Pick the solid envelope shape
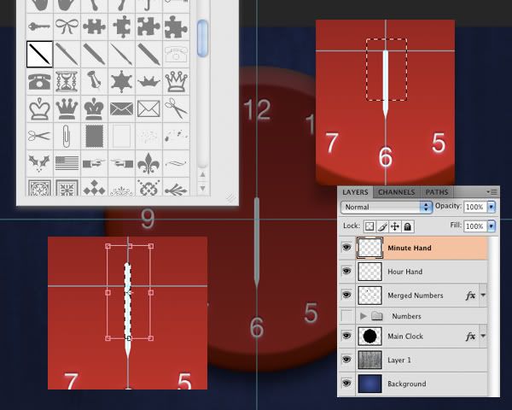Image resolution: width=512 pixels, height=410 pixels. point(121,109)
